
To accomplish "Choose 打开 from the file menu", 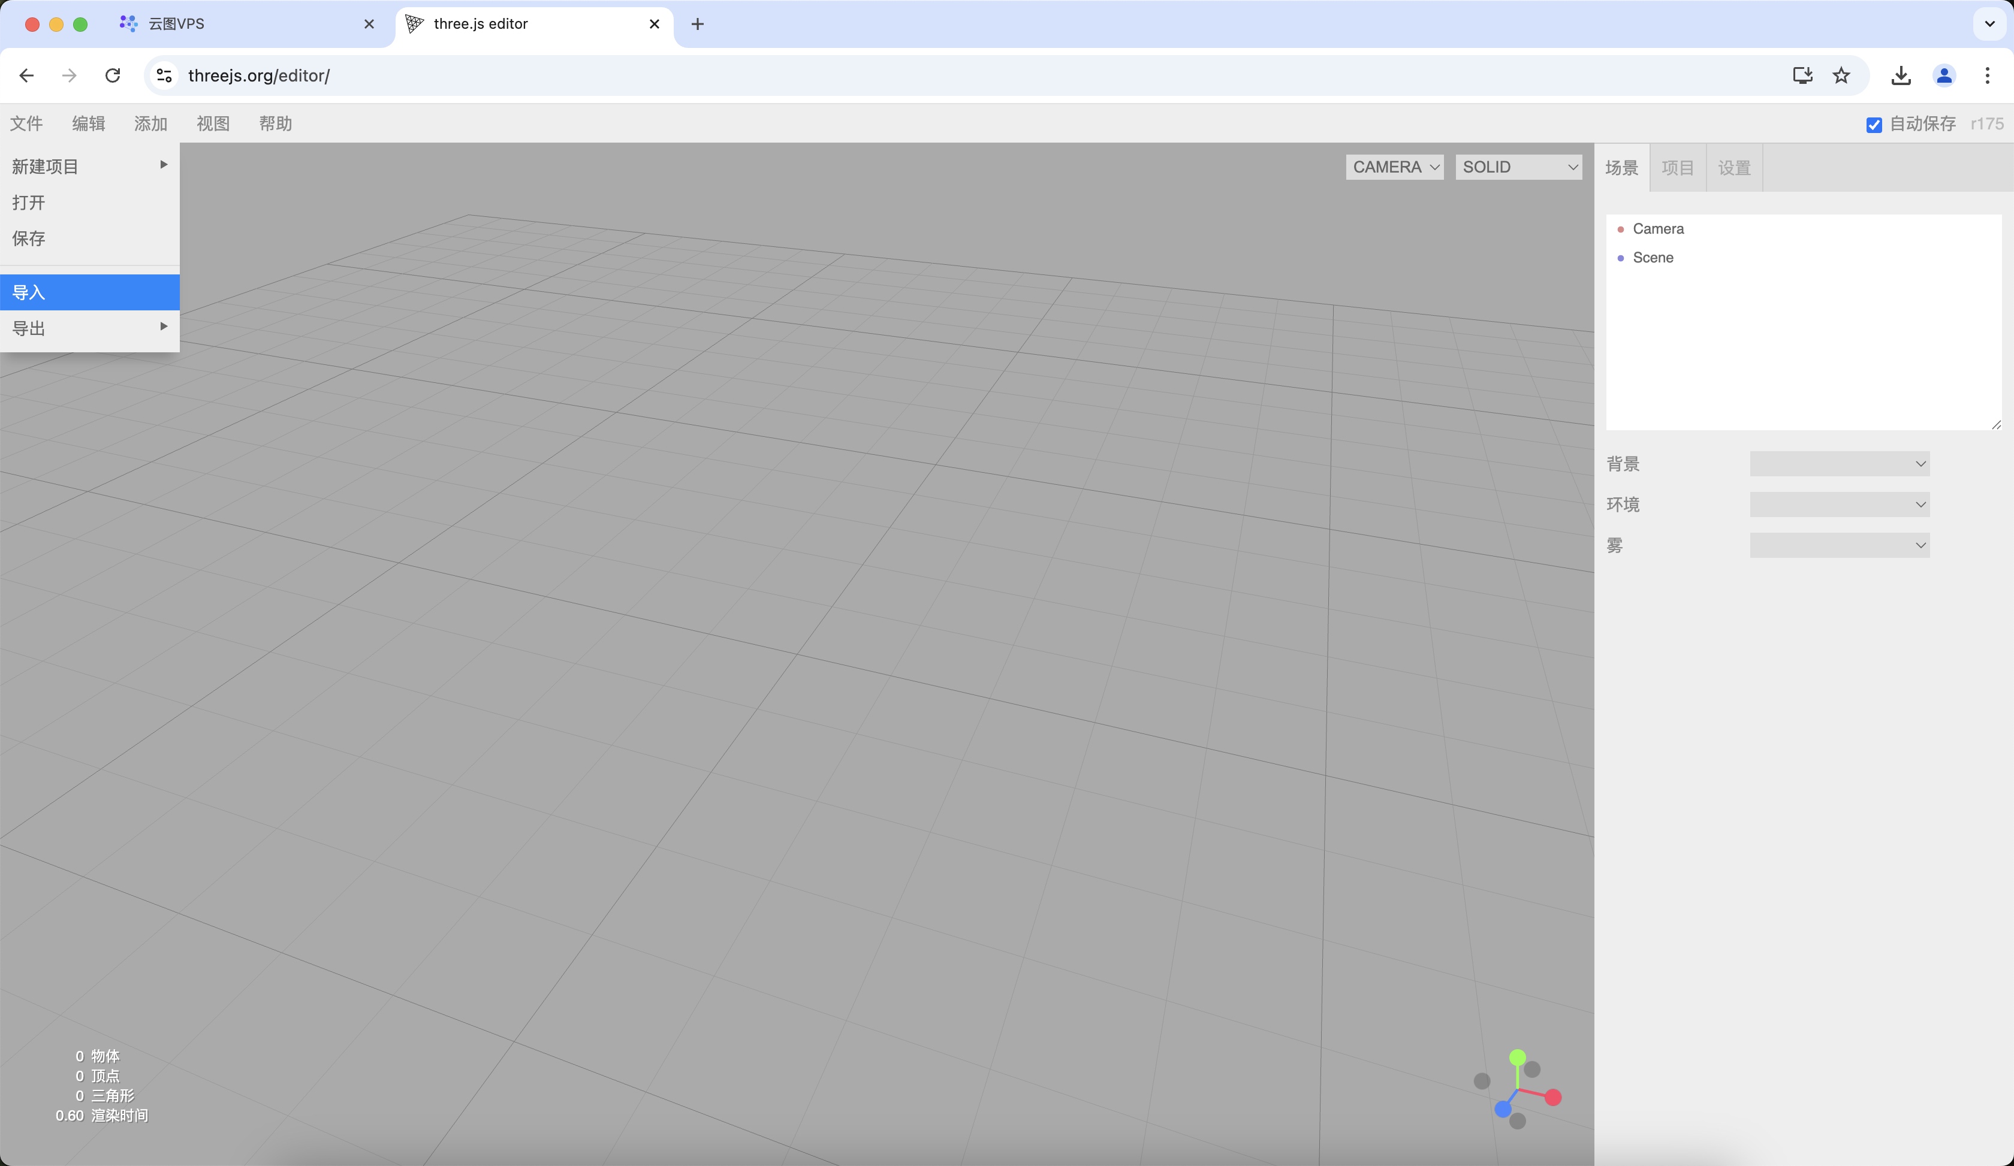I will pos(89,202).
